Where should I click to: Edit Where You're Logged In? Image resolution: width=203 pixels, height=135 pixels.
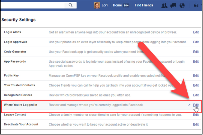pos(196,105)
